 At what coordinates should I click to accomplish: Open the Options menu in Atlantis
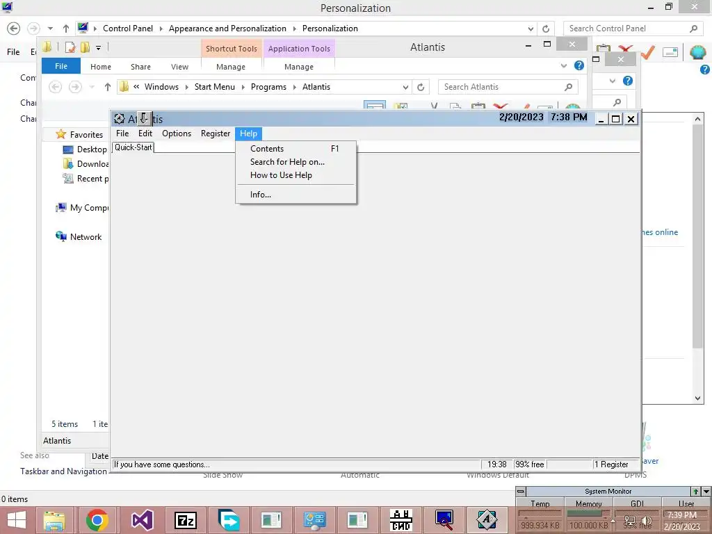point(177,133)
